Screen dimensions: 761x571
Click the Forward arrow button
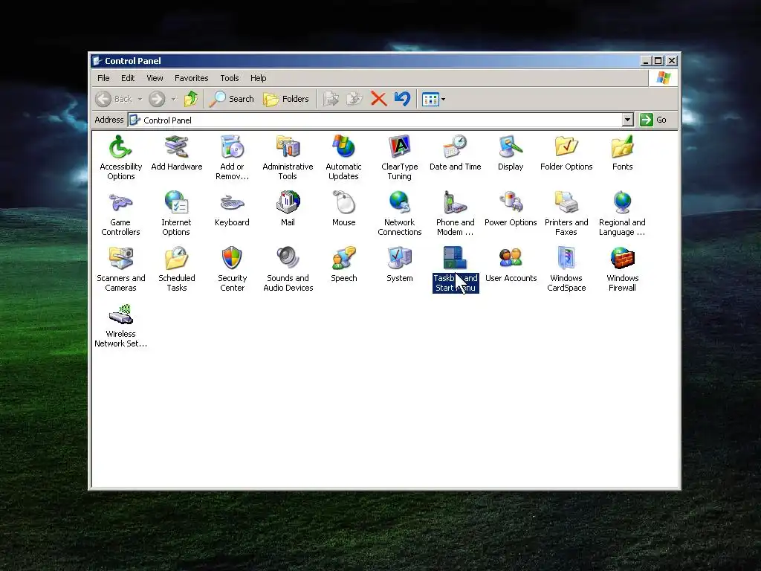157,99
